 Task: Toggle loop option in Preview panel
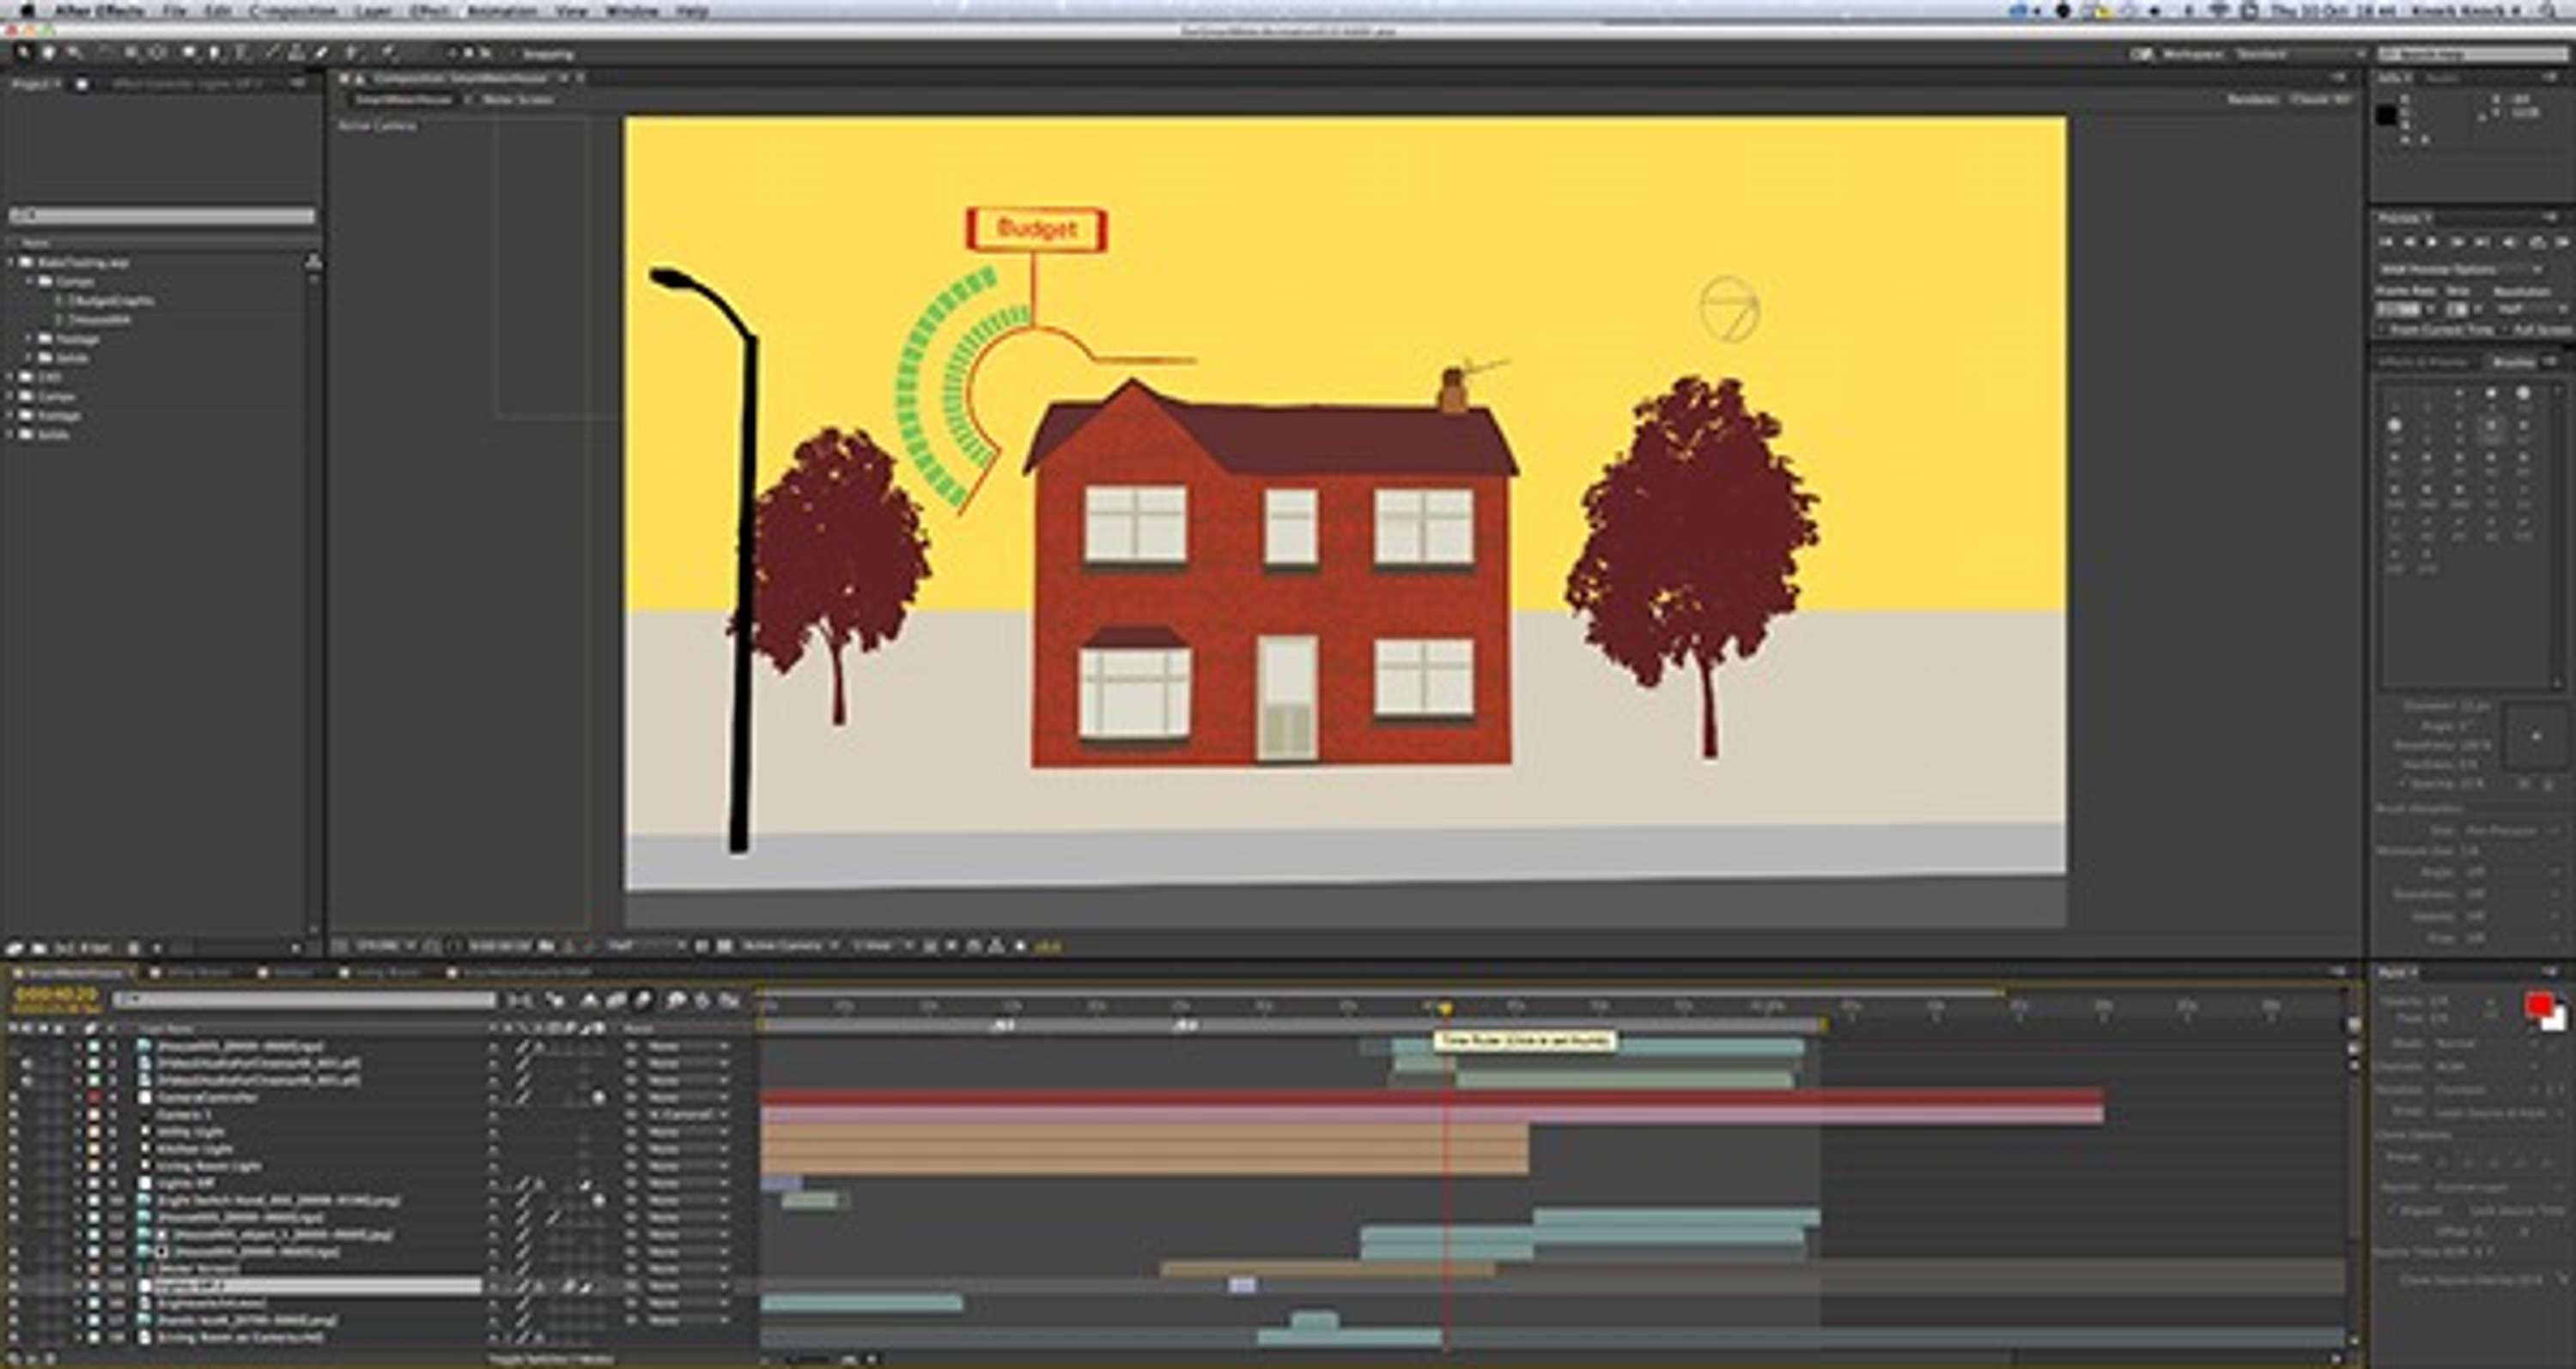click(2537, 242)
